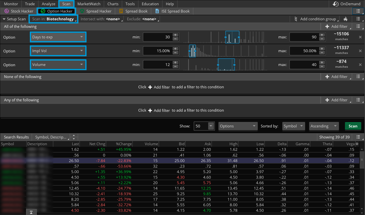The image size is (365, 215).
Task: Click the scroll-to-top arrow below the results
Action: coord(31,212)
